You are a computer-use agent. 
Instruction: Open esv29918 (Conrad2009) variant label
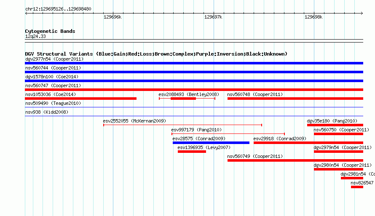click(x=280, y=139)
